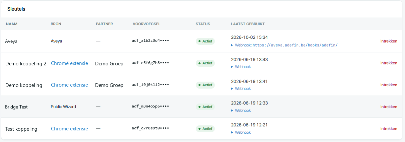Click Actief badge next to adf_i9j0k1l2

point(205,85)
